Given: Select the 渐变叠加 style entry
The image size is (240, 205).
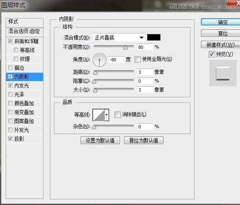Looking at the screenshot, I should (25, 112).
